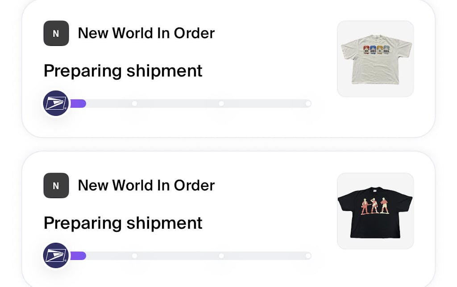Open the white t-shirt product thumbnail

375,59
